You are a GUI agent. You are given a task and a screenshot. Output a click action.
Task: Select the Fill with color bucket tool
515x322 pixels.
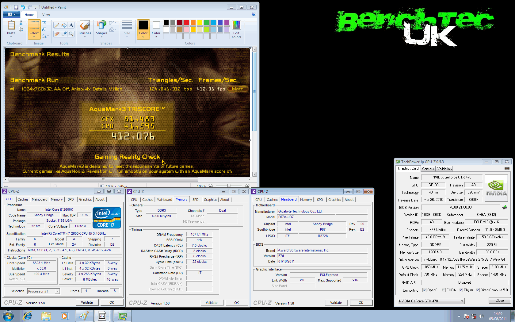click(x=64, y=25)
